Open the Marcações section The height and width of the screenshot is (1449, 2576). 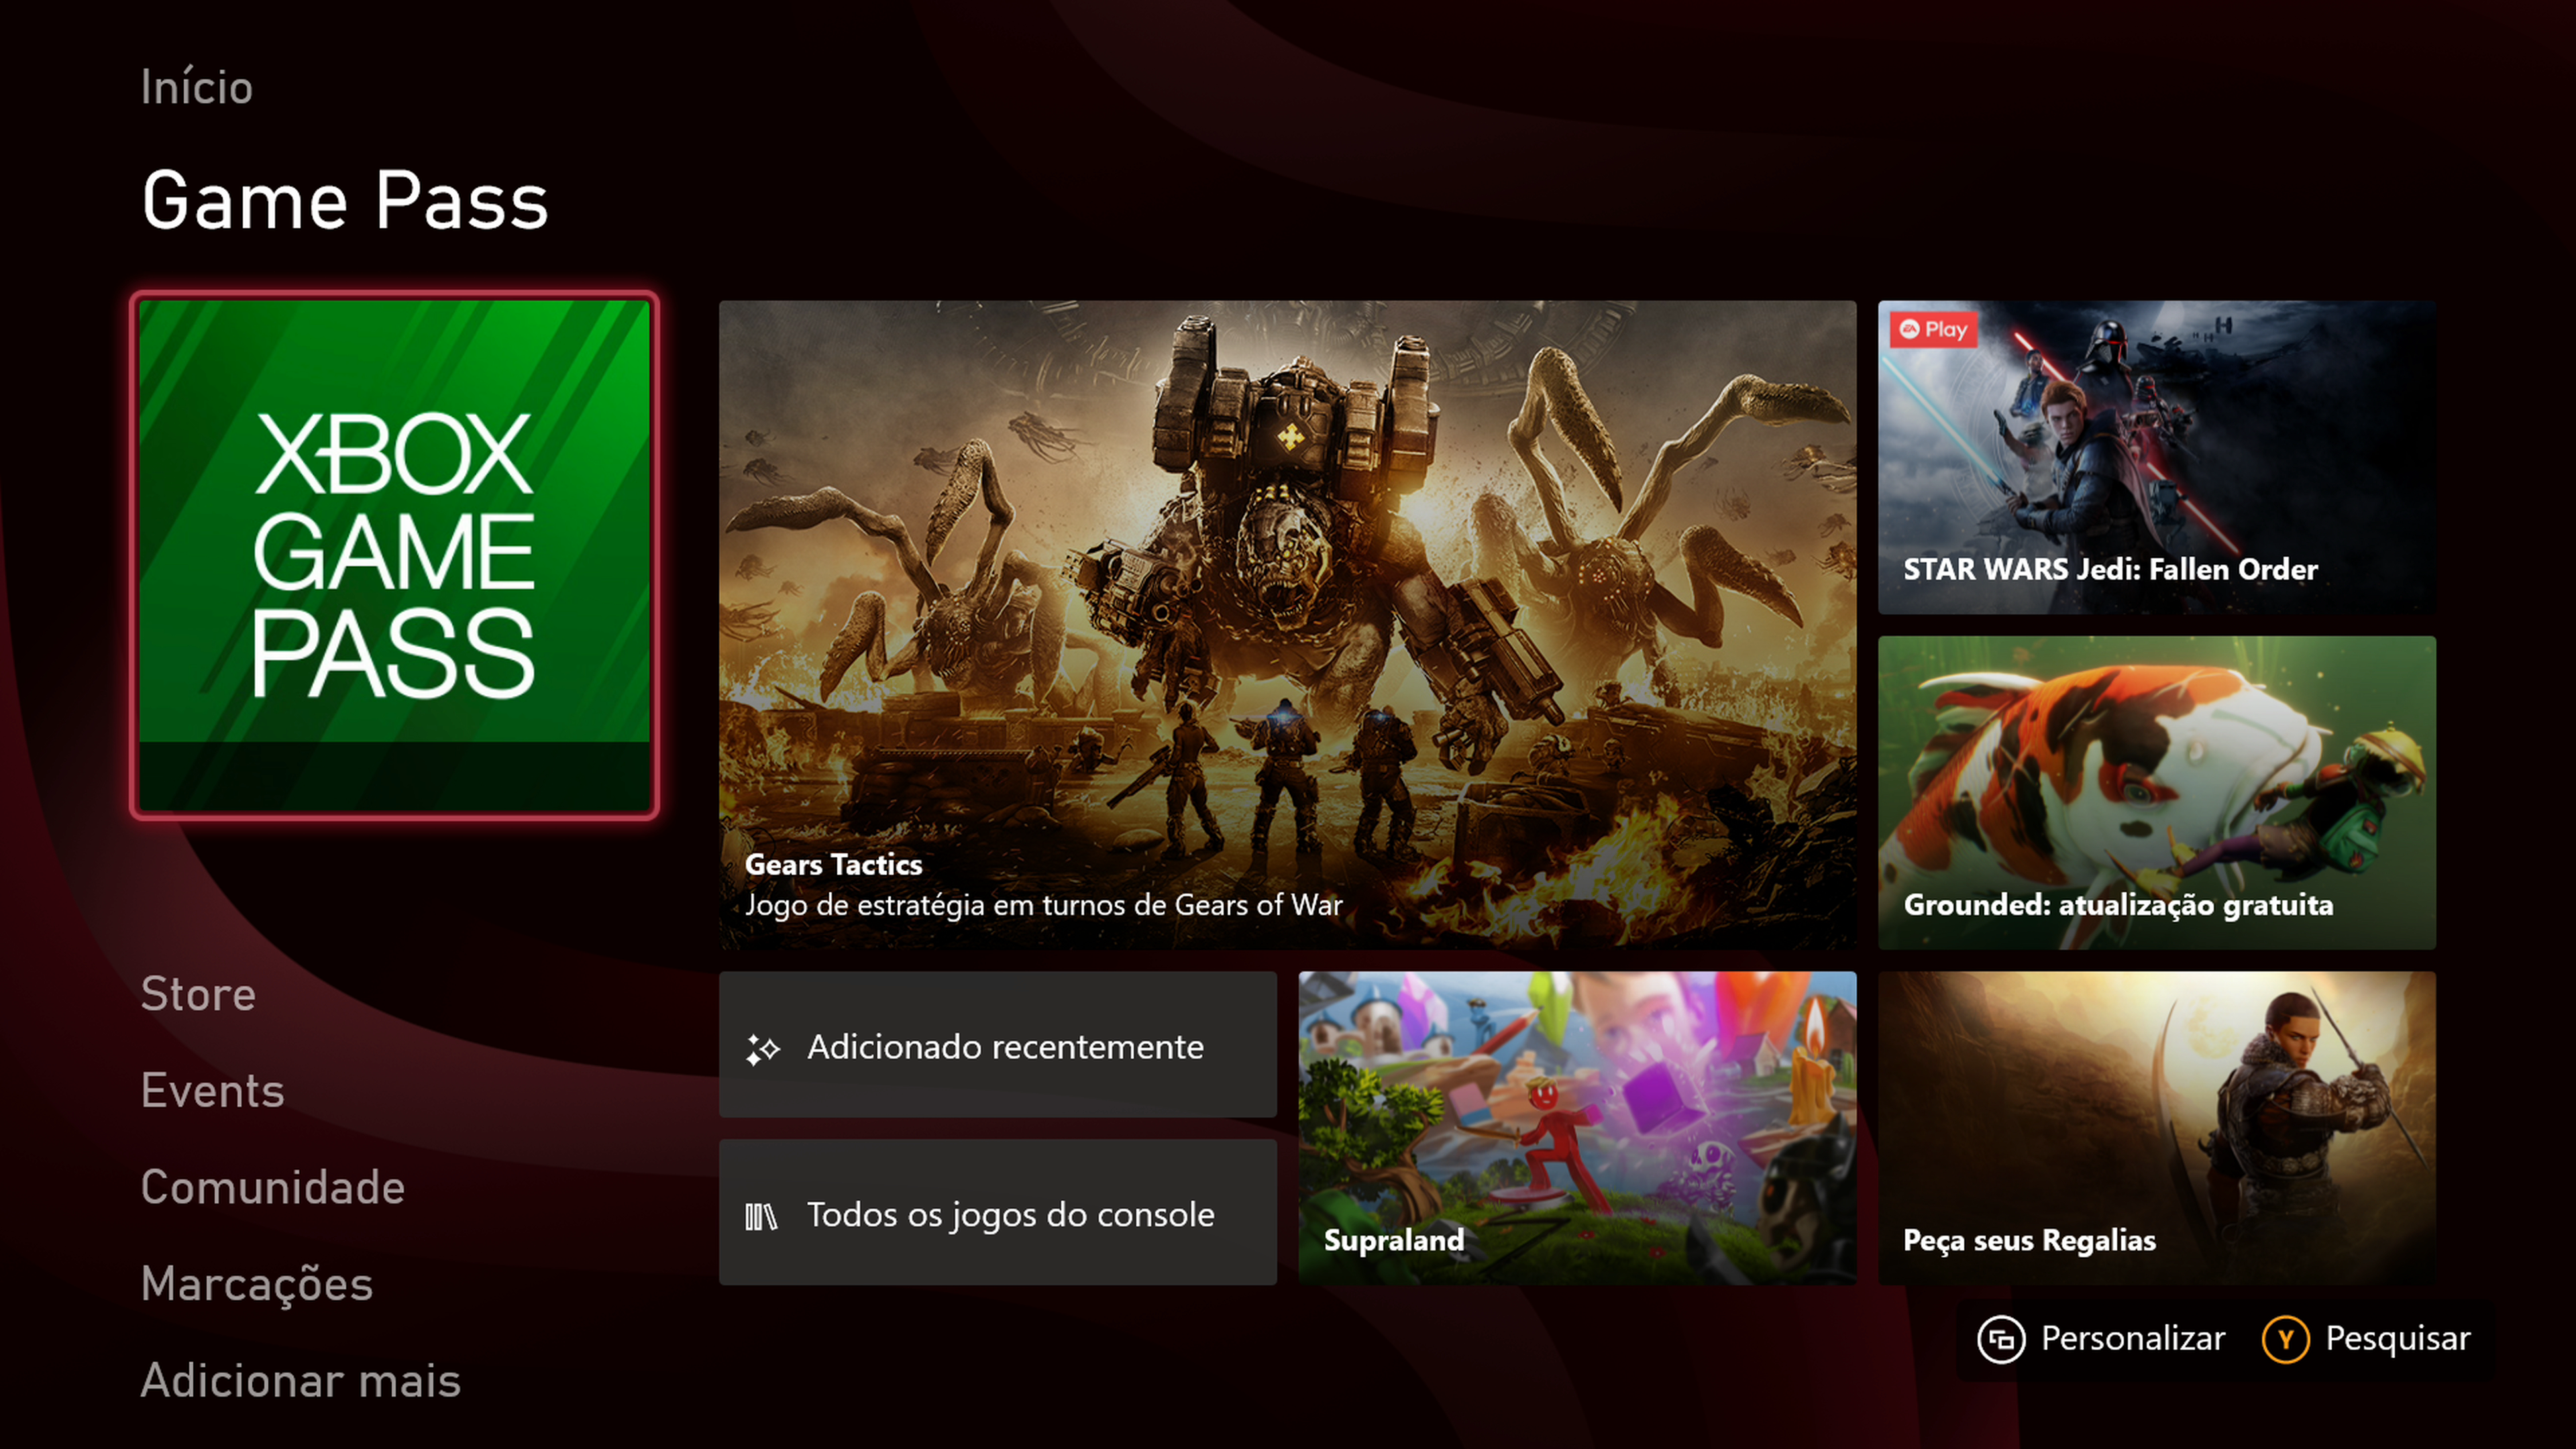[x=256, y=1284]
